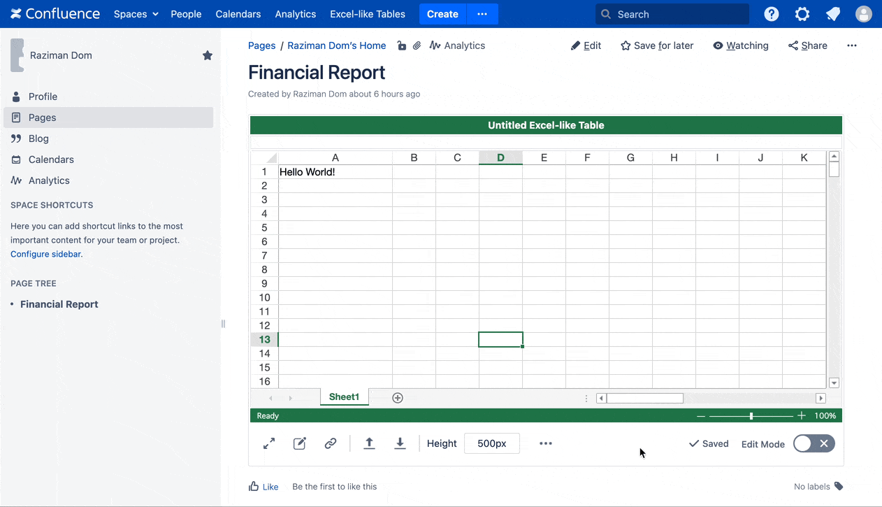The height and width of the screenshot is (507, 882).
Task: Click the fullscreen expand icon below the table
Action: [x=269, y=443]
